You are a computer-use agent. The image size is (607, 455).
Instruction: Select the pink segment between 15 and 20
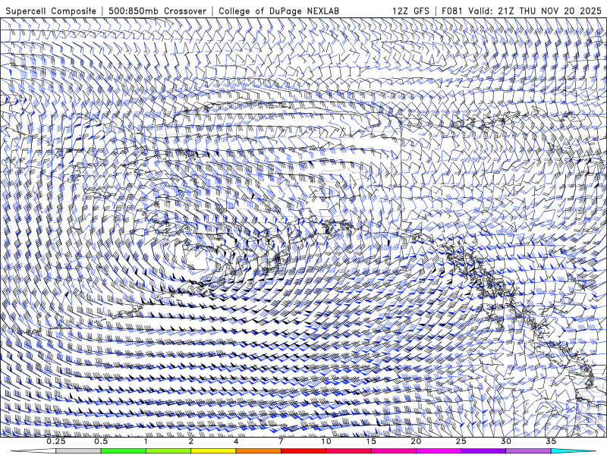(x=393, y=451)
